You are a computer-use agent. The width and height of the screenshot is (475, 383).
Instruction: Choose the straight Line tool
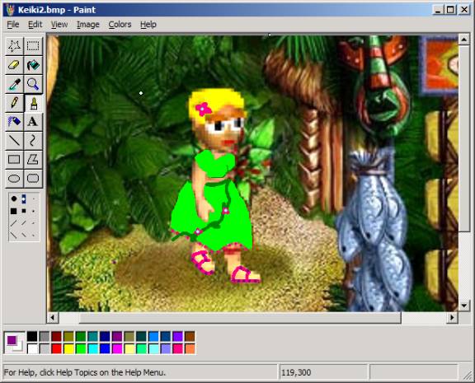14,140
